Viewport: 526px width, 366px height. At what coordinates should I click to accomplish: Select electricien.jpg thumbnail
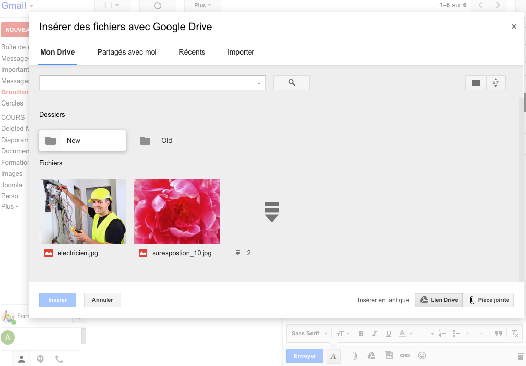[83, 212]
